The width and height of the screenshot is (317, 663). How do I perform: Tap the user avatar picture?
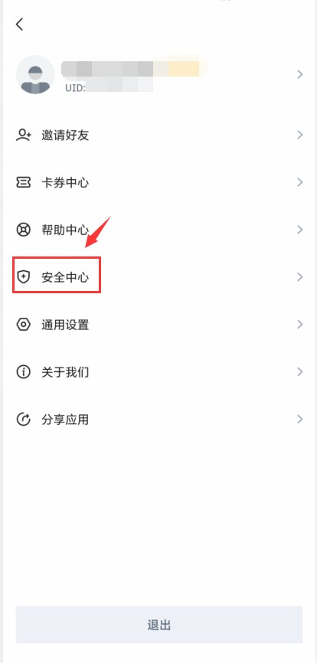35,75
